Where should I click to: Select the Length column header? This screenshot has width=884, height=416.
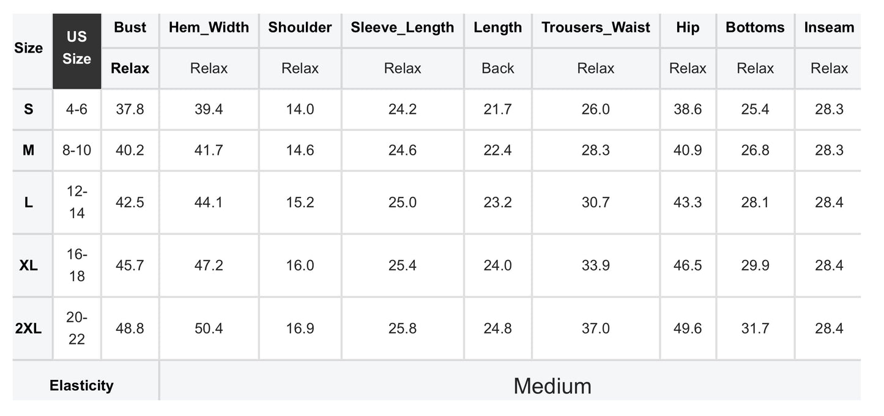(x=497, y=28)
